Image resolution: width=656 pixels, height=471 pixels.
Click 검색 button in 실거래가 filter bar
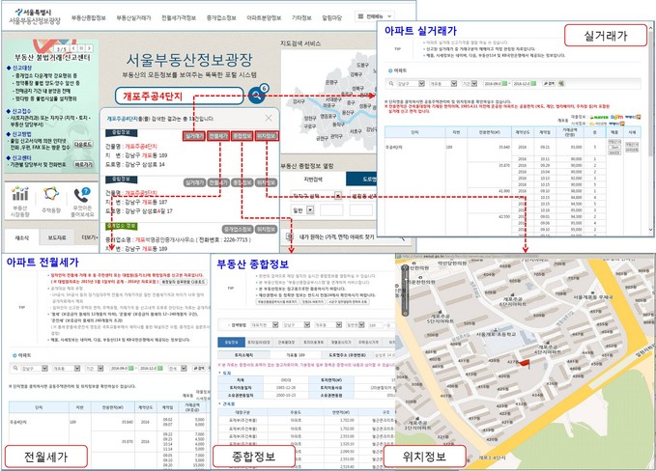(549, 84)
